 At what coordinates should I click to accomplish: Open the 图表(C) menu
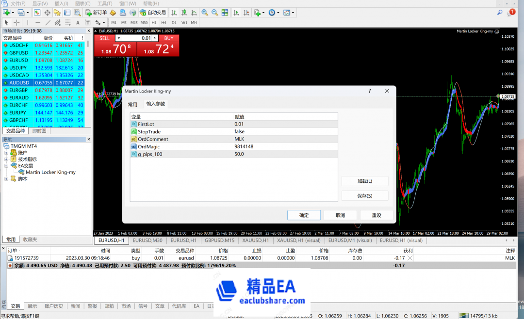(x=82, y=3)
